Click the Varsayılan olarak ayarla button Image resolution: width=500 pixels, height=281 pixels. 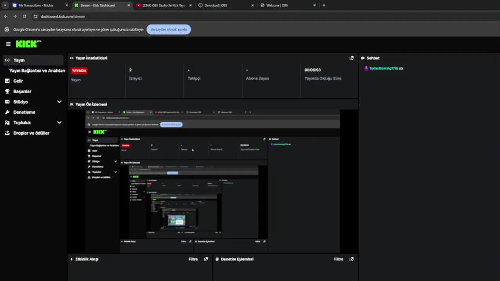pos(169,30)
